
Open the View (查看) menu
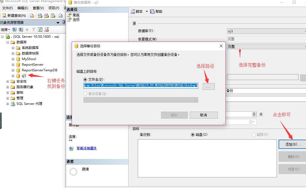tap(38, 8)
